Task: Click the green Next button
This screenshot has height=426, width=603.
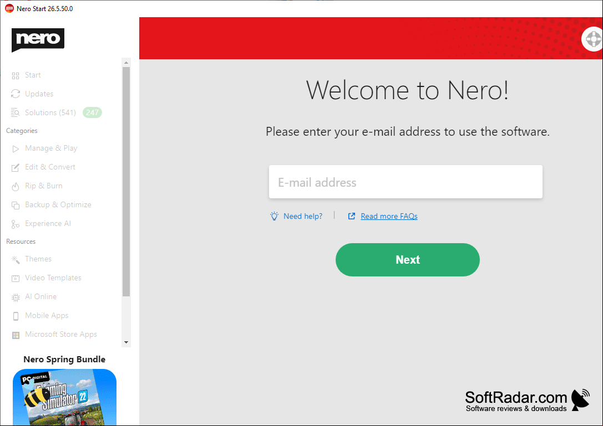Action: point(408,260)
